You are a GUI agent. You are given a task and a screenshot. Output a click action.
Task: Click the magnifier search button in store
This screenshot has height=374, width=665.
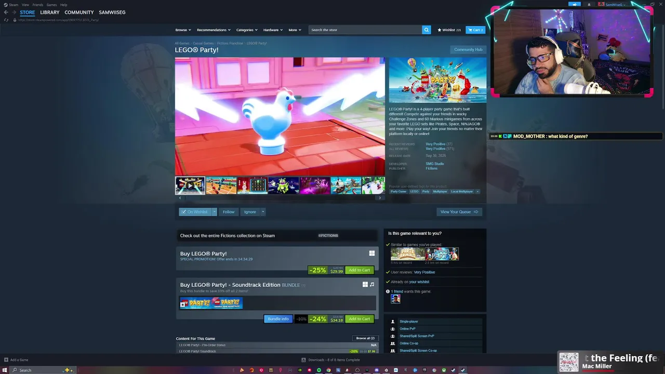coord(427,30)
